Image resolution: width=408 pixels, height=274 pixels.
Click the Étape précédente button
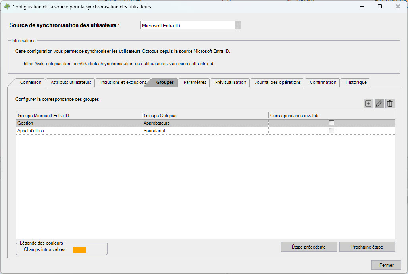pyautogui.click(x=308, y=247)
